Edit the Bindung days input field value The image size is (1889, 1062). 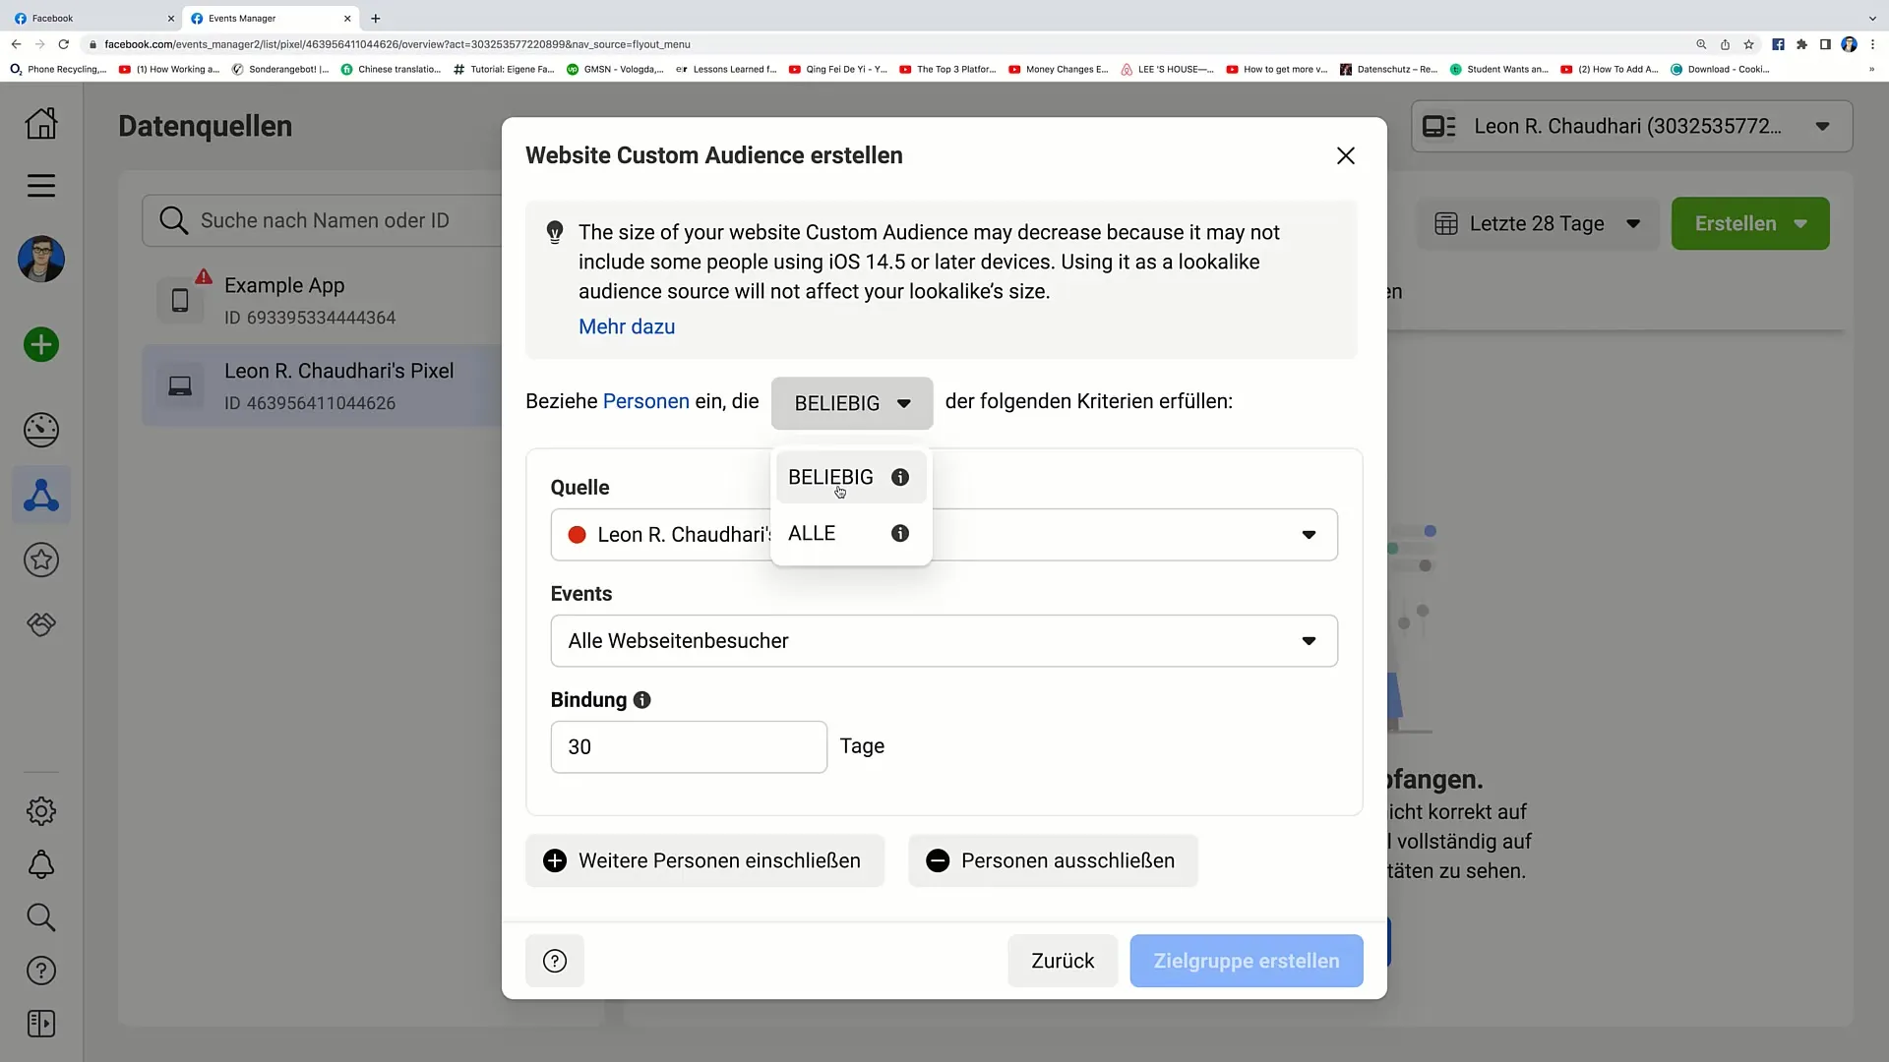point(688,747)
